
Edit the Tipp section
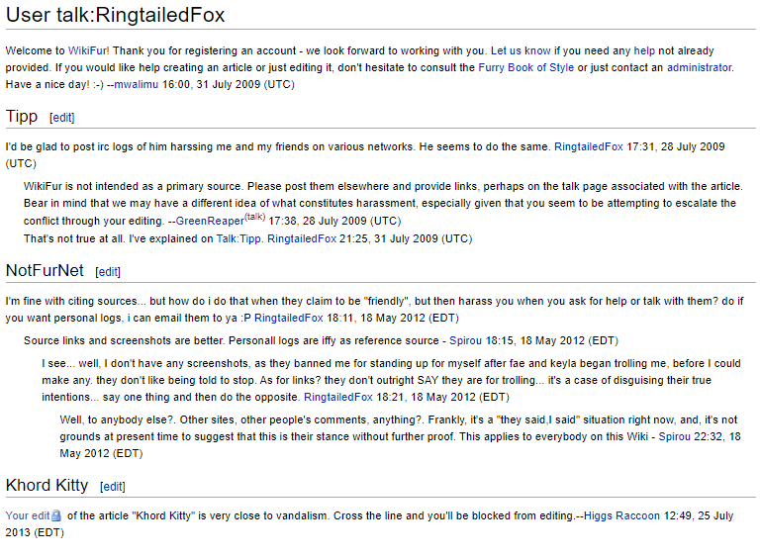[62, 117]
